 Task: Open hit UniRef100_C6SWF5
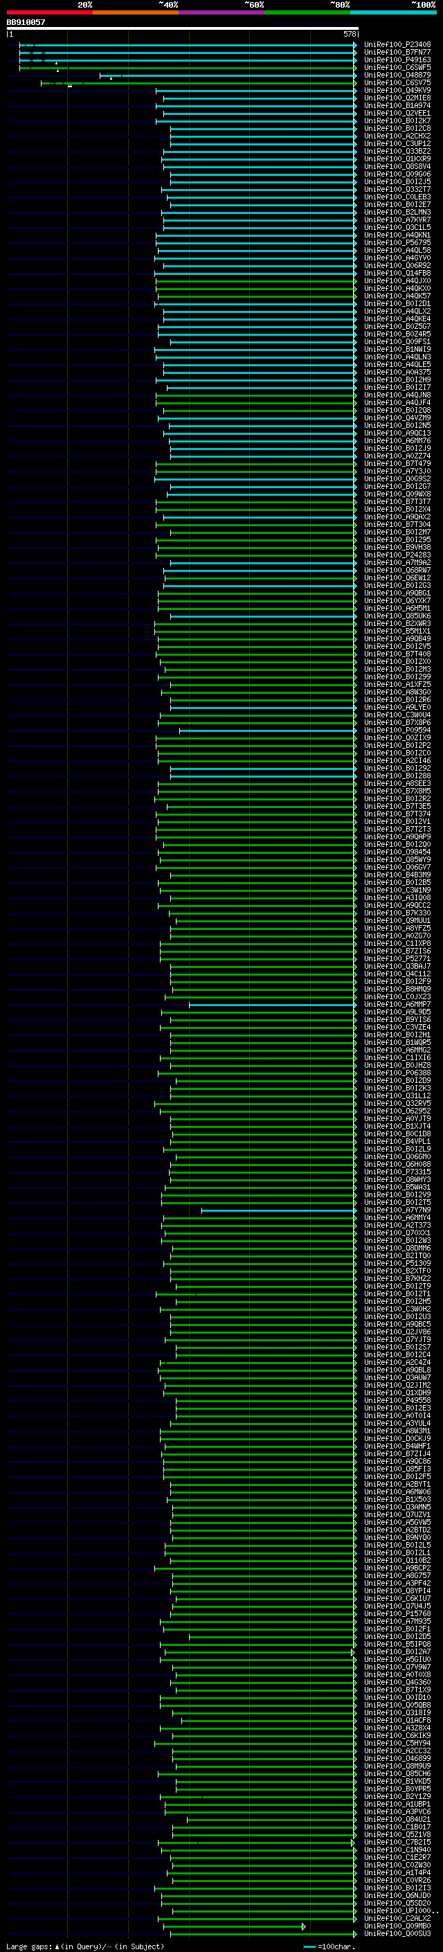pyautogui.click(x=397, y=67)
